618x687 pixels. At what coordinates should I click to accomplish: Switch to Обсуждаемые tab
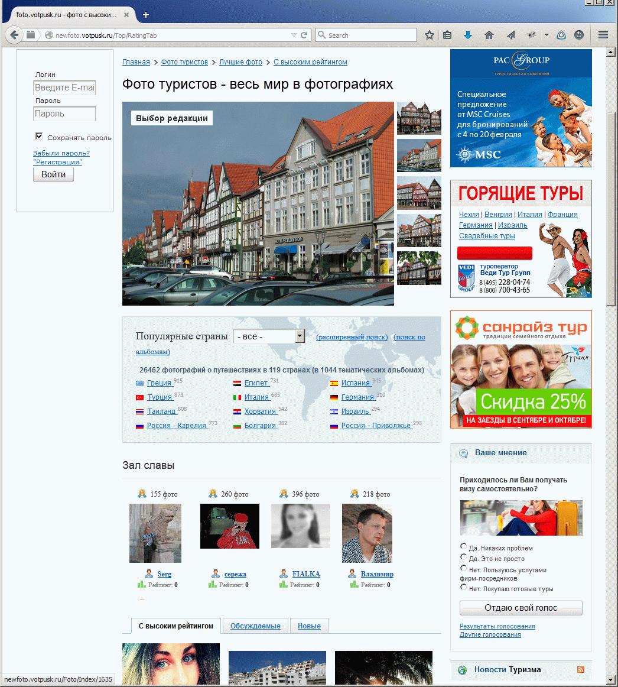(x=255, y=626)
